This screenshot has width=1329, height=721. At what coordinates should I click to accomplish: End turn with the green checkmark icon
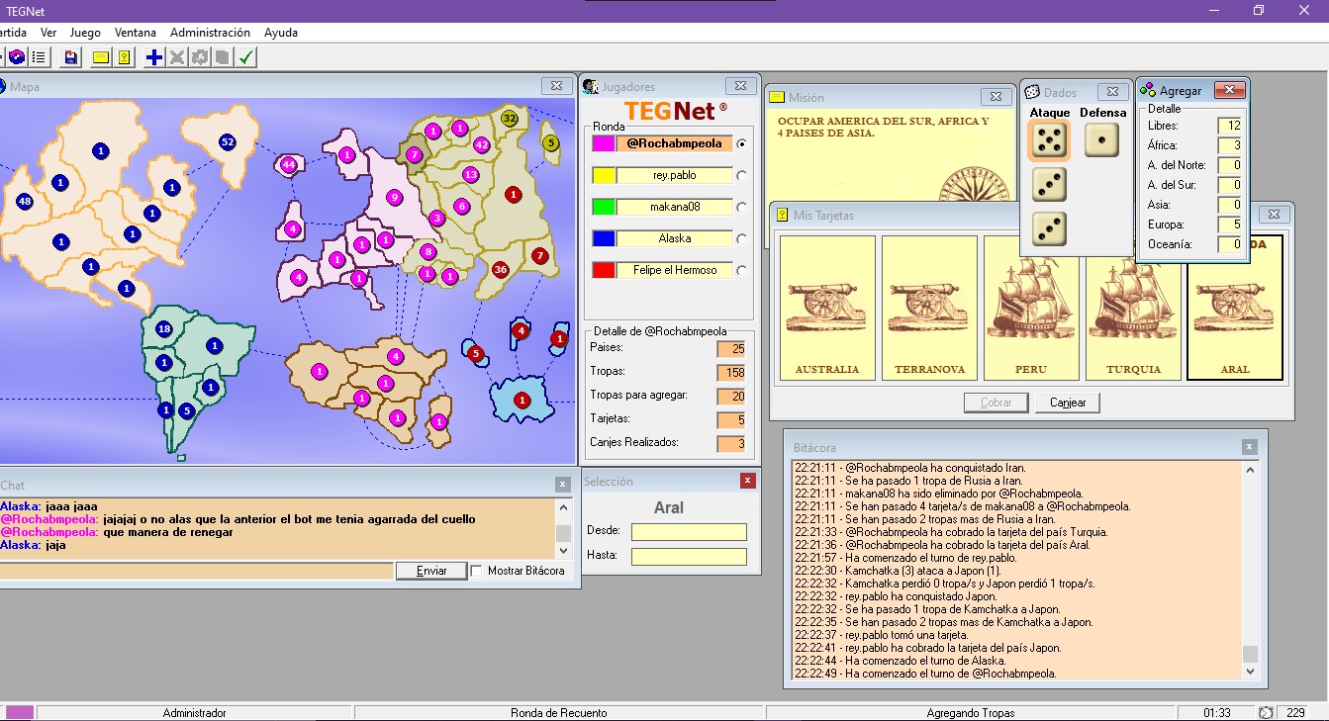coord(246,57)
